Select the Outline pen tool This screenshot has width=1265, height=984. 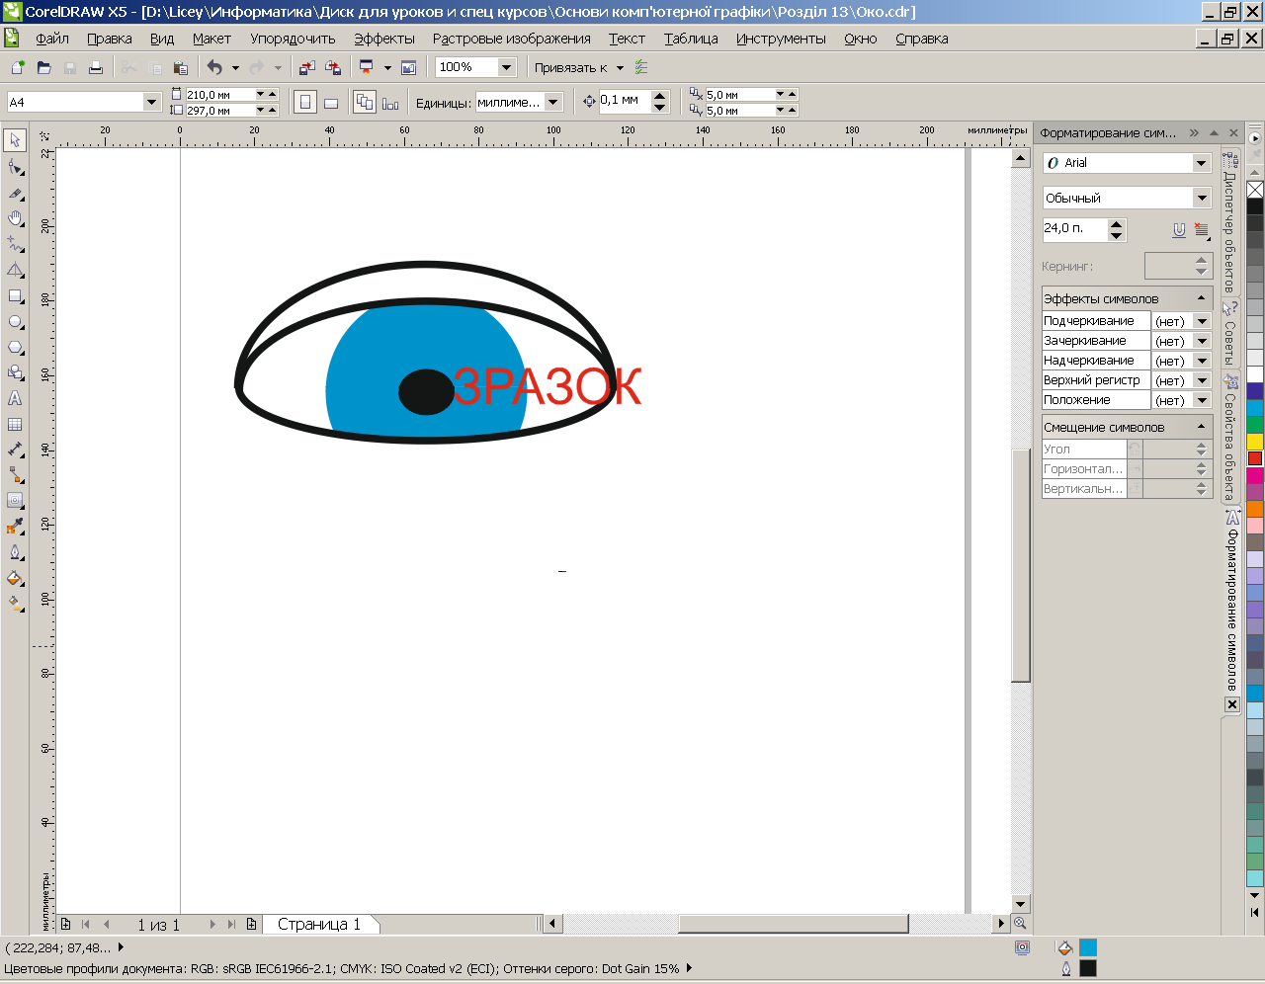click(x=15, y=552)
